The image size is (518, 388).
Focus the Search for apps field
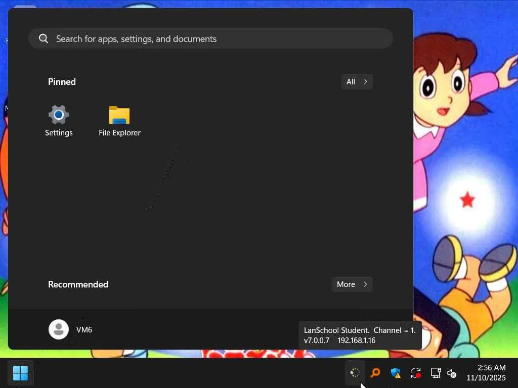pos(211,38)
